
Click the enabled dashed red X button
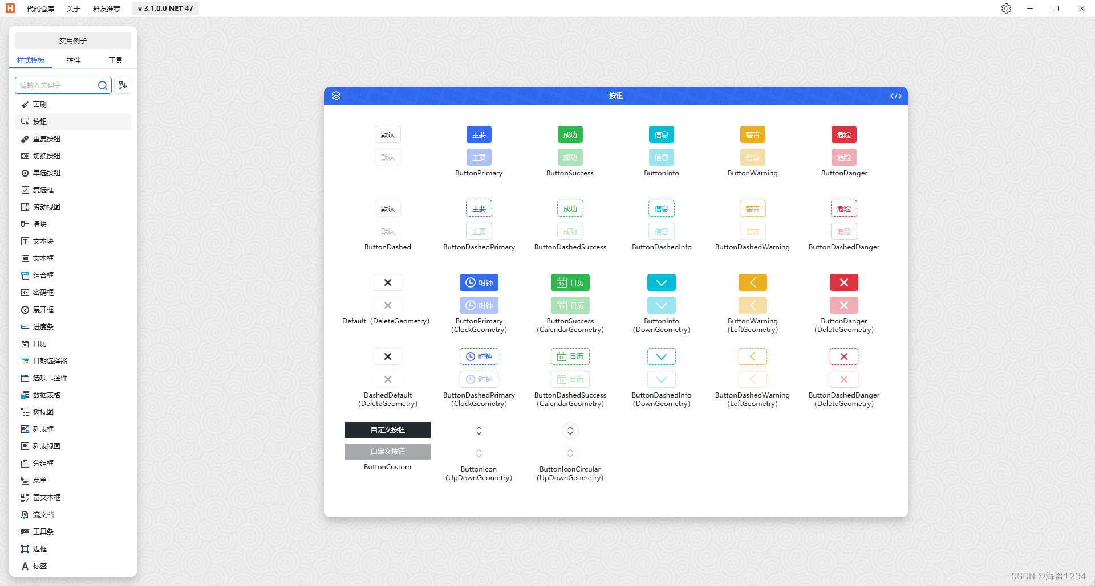tap(844, 356)
